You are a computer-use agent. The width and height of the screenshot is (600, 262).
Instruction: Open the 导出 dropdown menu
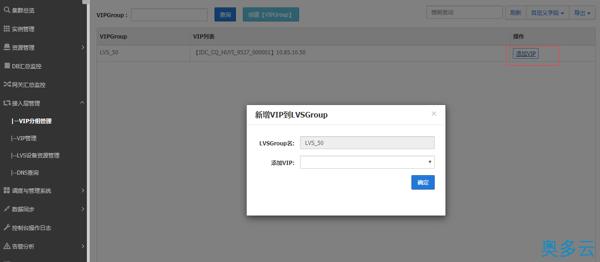(x=582, y=13)
